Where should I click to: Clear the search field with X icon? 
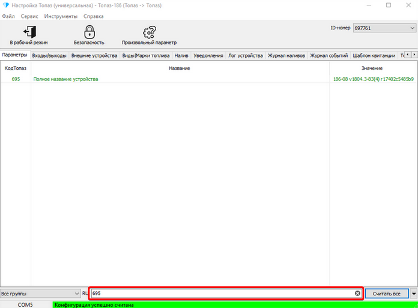(x=357, y=294)
